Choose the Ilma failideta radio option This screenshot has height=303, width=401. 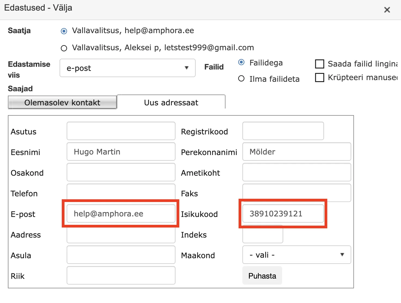click(241, 78)
